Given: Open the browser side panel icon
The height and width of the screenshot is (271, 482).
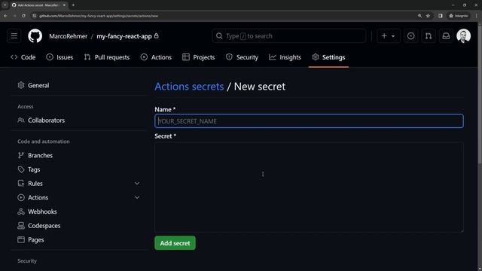Looking at the screenshot, I should tap(441, 16).
